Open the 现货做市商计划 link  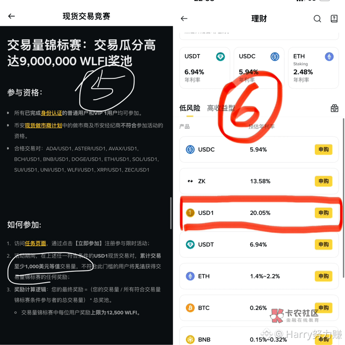(x=44, y=126)
